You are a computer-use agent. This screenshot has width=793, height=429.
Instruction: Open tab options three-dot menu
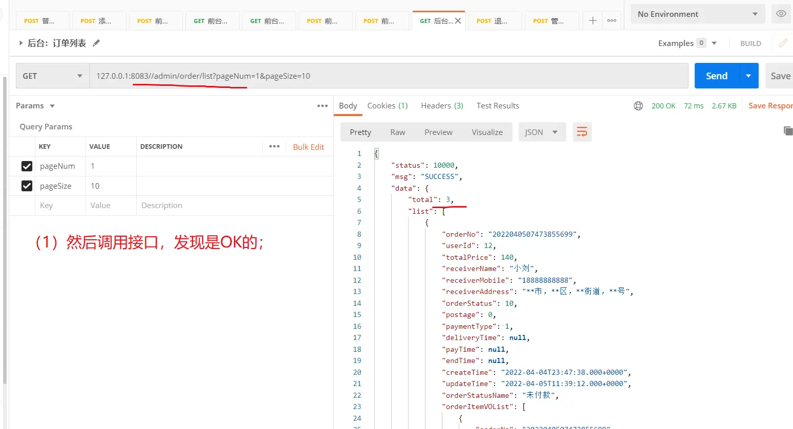coord(612,20)
